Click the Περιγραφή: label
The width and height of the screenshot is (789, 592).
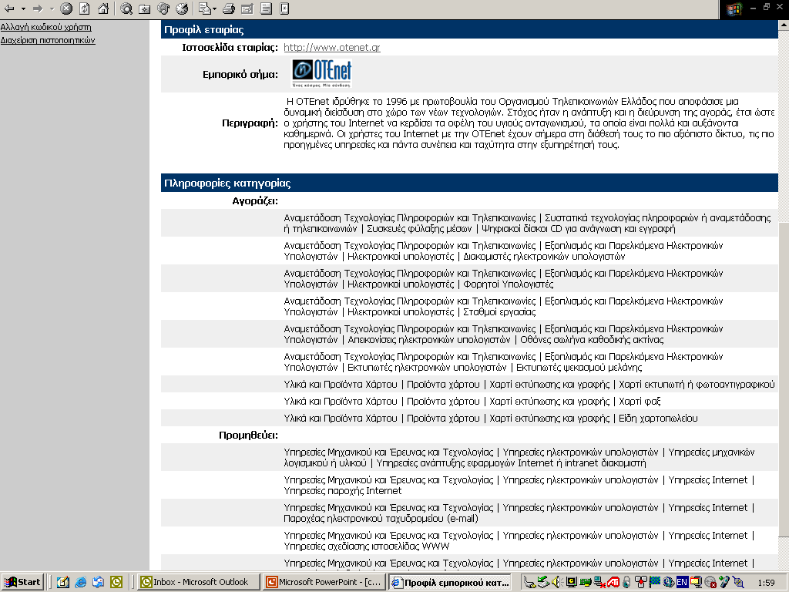250,123
